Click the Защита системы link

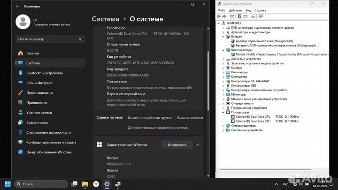point(190,118)
